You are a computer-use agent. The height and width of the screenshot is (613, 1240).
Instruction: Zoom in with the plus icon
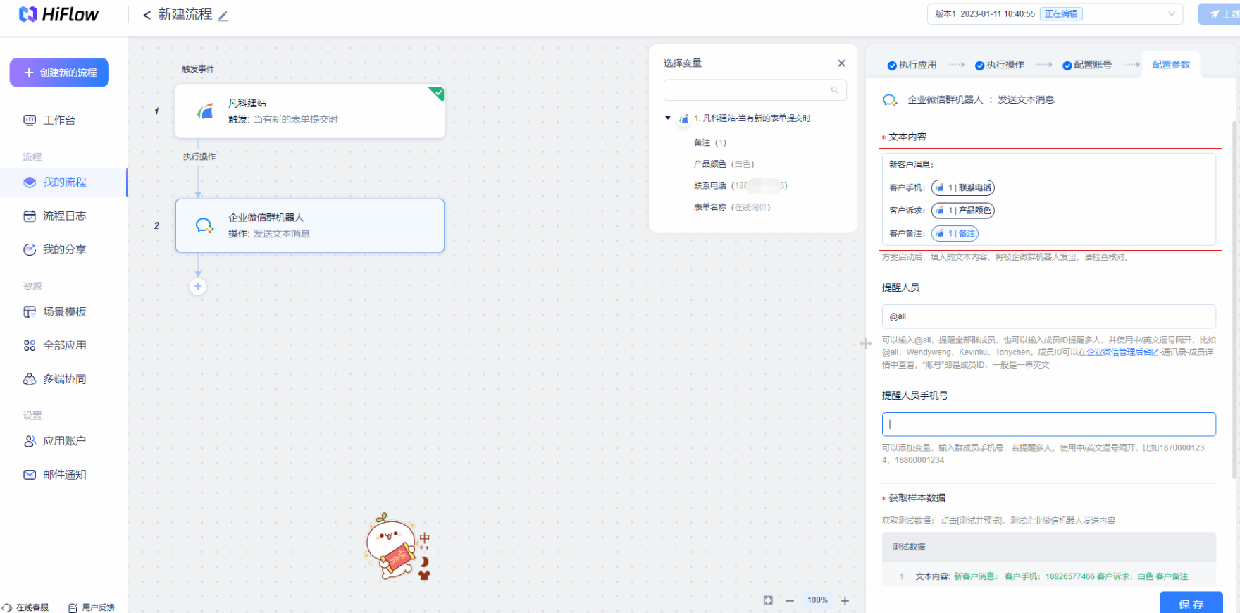tap(845, 601)
